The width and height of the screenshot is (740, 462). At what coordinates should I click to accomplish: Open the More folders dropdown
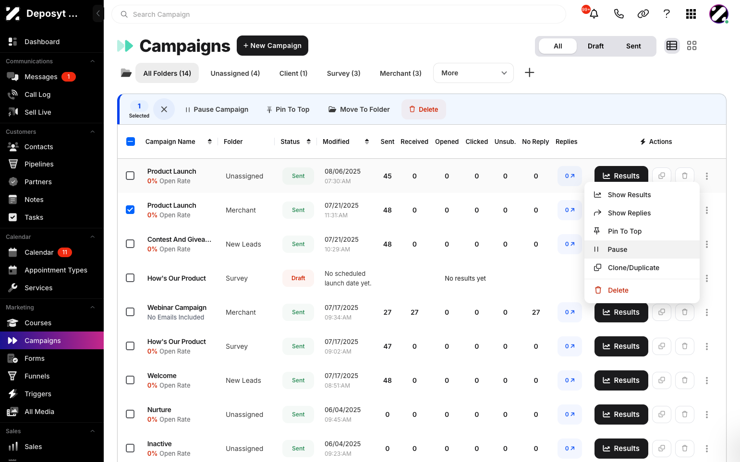pos(473,73)
